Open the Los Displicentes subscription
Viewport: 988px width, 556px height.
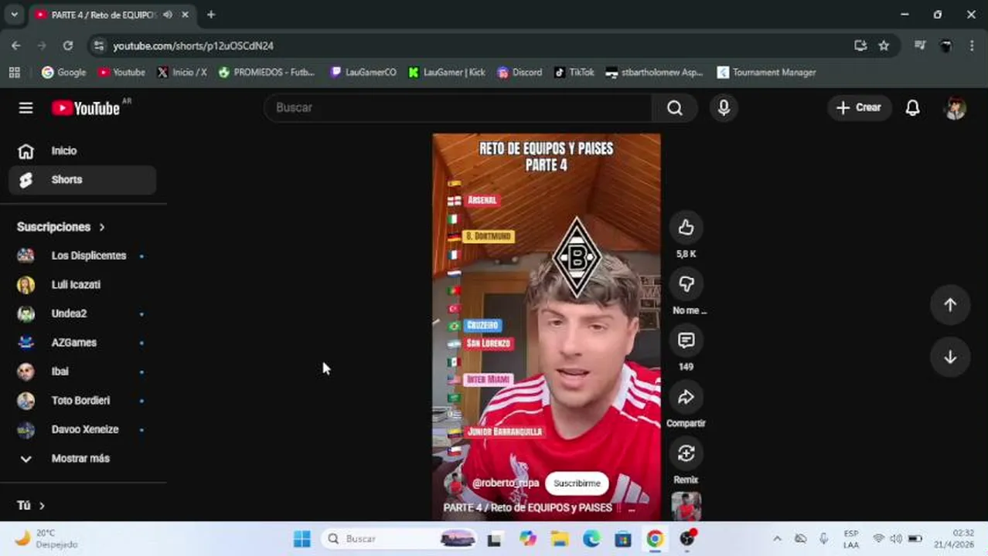[x=83, y=256]
